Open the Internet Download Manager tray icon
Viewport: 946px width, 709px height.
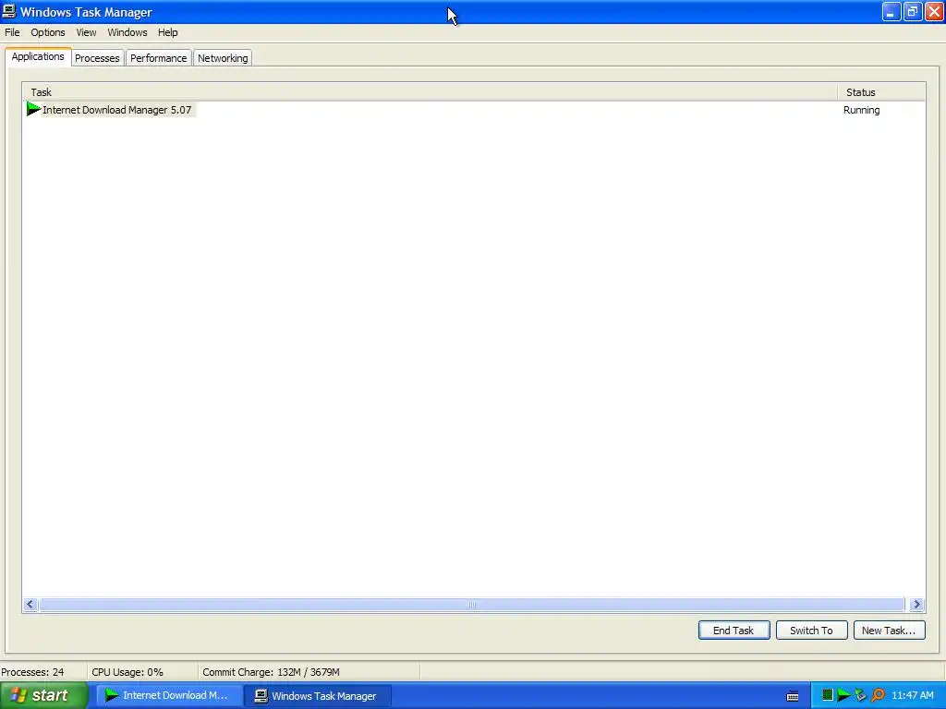(x=843, y=695)
